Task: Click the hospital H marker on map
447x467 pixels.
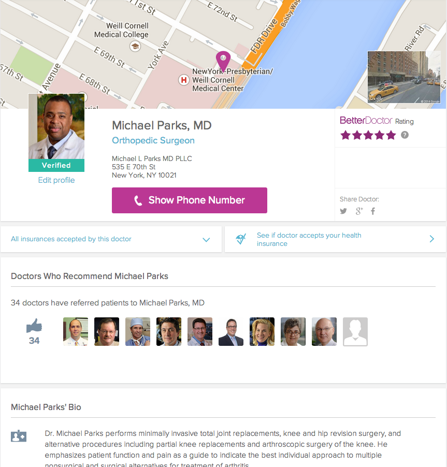Action: pyautogui.click(x=183, y=80)
